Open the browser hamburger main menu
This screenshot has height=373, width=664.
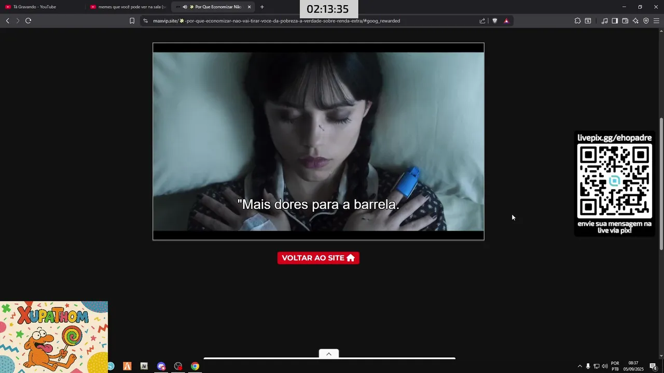[x=656, y=21]
